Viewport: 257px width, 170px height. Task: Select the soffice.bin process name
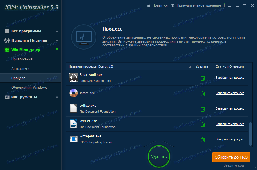pyautogui.click(x=86, y=93)
